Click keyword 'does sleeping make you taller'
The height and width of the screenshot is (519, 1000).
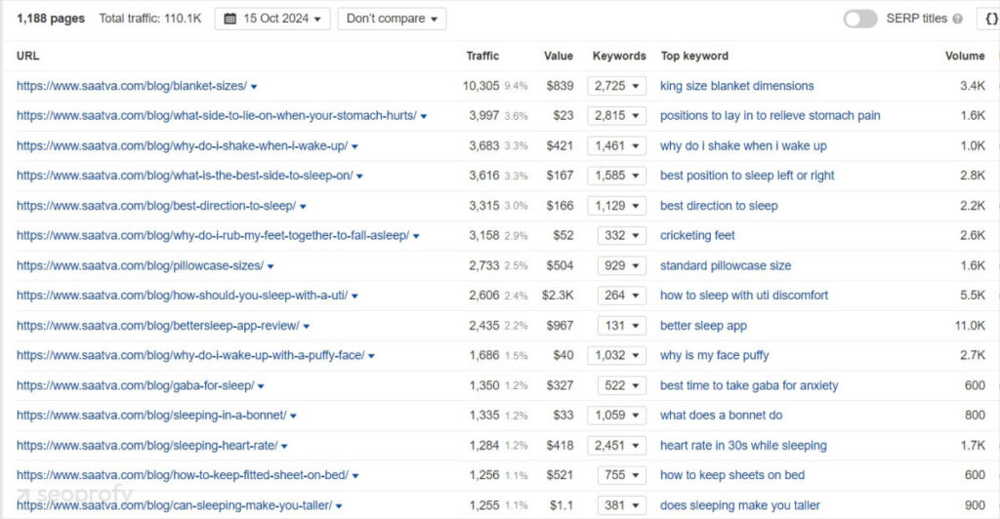coord(740,505)
